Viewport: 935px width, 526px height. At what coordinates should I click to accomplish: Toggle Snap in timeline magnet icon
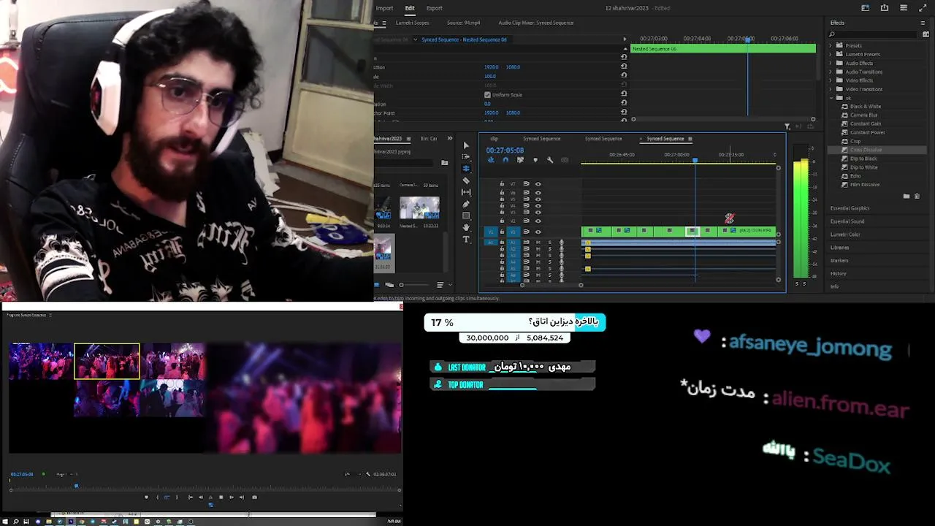(x=505, y=160)
